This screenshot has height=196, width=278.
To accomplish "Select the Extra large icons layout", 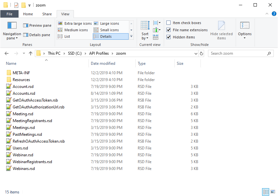I will pyautogui.click(x=75, y=23).
